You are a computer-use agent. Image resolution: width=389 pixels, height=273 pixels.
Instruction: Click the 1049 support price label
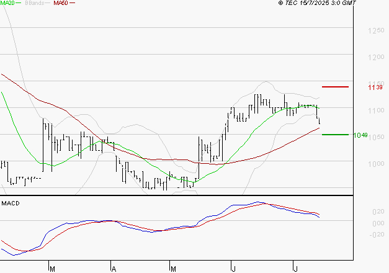coord(360,135)
